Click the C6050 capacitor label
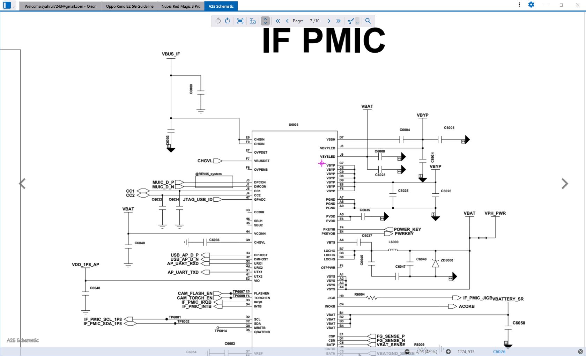Image resolution: width=586 pixels, height=356 pixels. (x=519, y=323)
